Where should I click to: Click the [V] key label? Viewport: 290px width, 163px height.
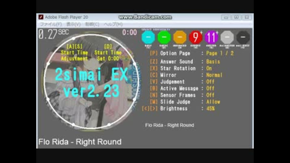154,82
